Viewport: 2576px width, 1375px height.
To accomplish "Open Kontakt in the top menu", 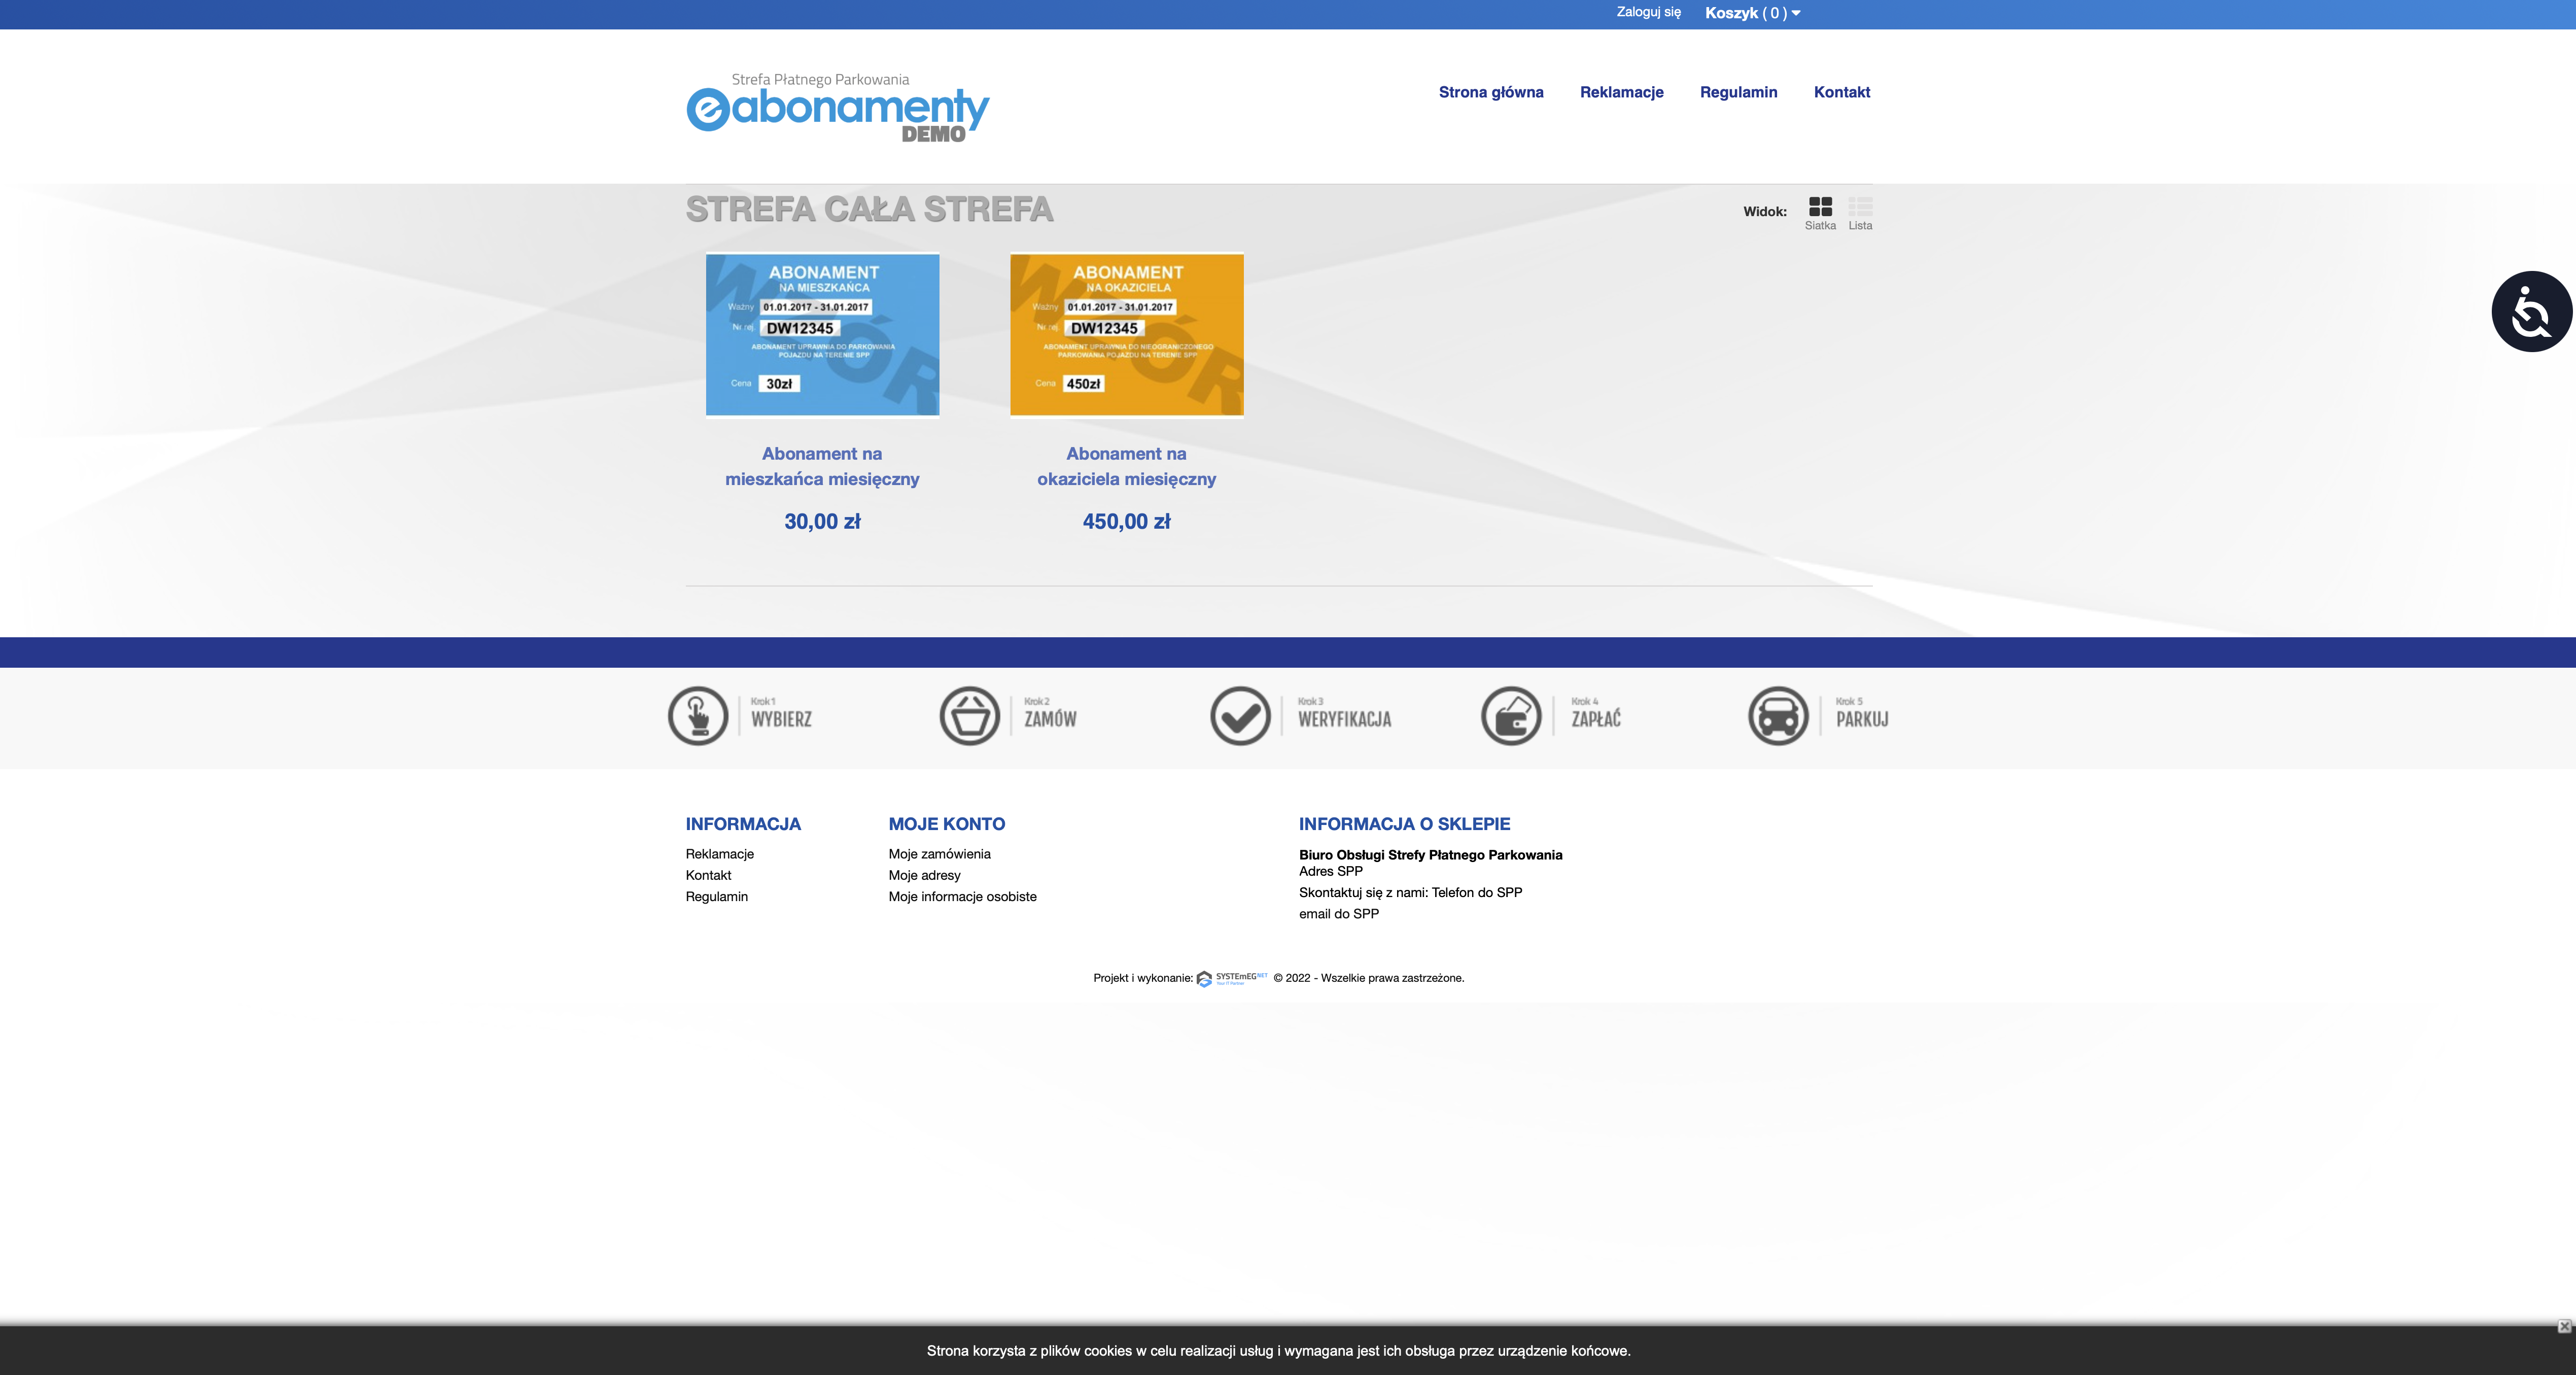I will click(1841, 92).
